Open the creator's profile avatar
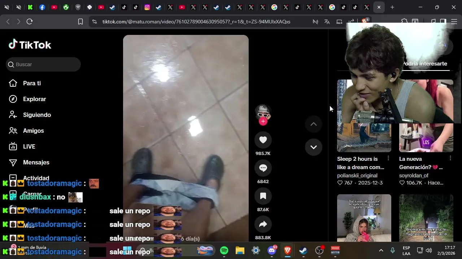Screen dimensions: 462x259 (263, 112)
